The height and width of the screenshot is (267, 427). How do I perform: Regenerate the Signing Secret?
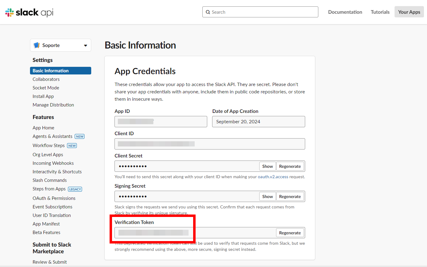tap(290, 197)
